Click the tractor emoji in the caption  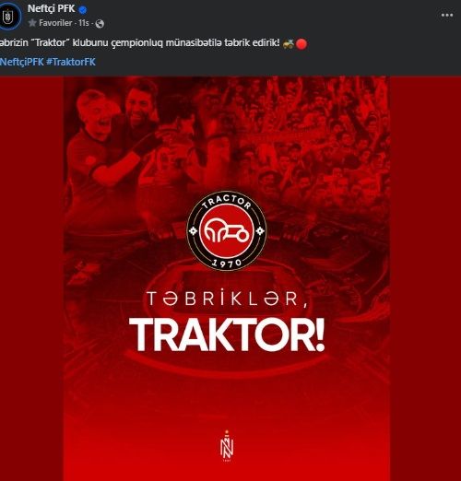point(289,44)
